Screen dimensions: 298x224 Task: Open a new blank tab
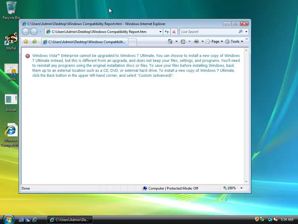pyautogui.click(x=132, y=42)
